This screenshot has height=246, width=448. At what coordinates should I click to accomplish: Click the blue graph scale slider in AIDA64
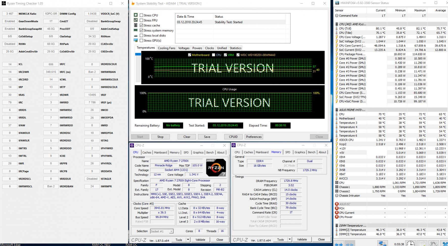[138, 54]
